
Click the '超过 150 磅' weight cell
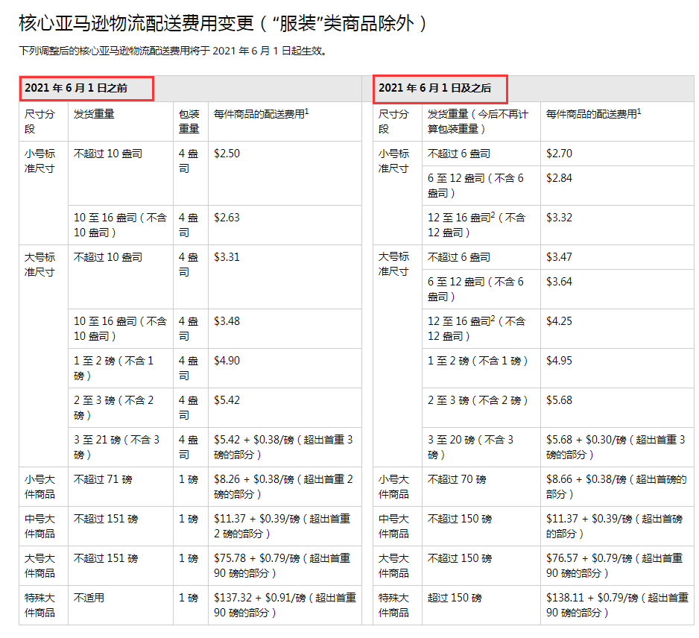(x=455, y=598)
